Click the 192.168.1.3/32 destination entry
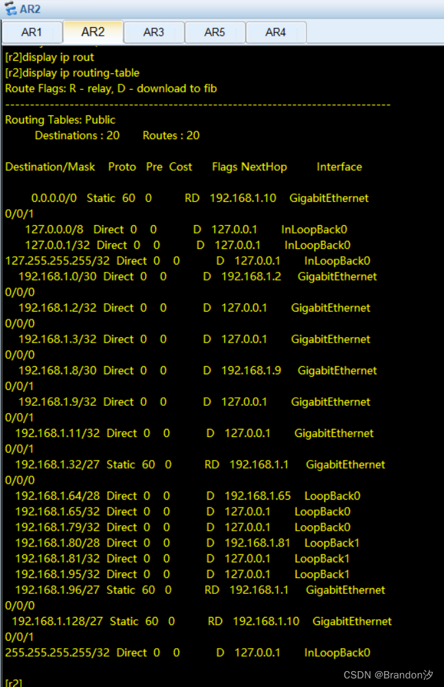 pyautogui.click(x=57, y=340)
